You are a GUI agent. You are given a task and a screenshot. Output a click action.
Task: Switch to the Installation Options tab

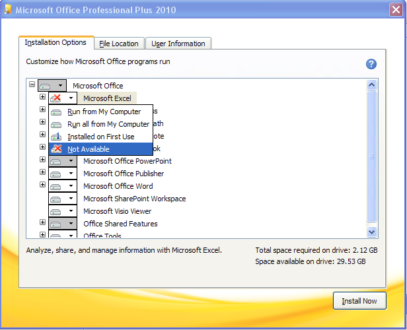pos(55,42)
